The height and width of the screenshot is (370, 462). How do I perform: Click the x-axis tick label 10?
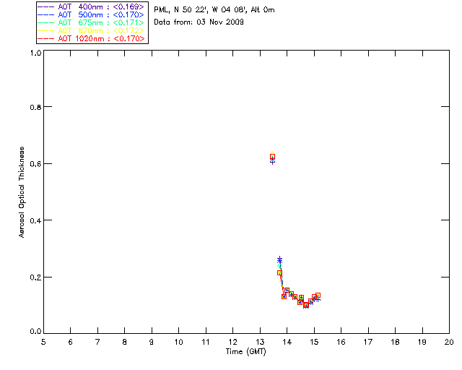click(x=178, y=342)
